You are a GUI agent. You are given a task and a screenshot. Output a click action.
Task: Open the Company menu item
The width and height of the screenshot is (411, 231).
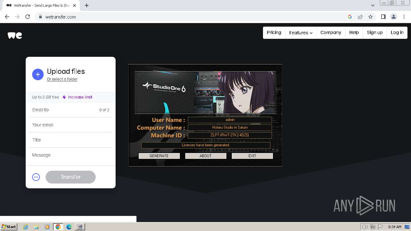pos(331,32)
